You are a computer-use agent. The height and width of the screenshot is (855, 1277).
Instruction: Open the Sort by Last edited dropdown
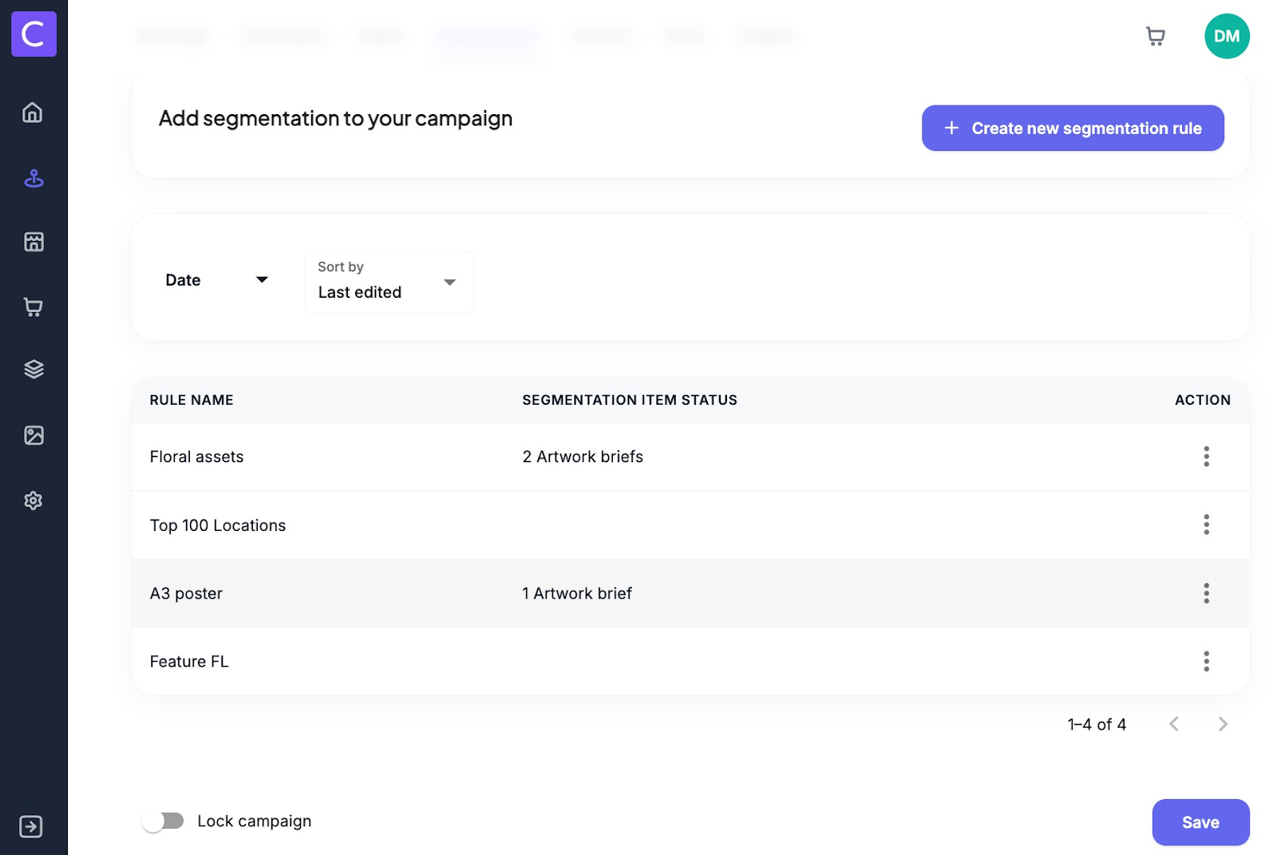pos(388,282)
